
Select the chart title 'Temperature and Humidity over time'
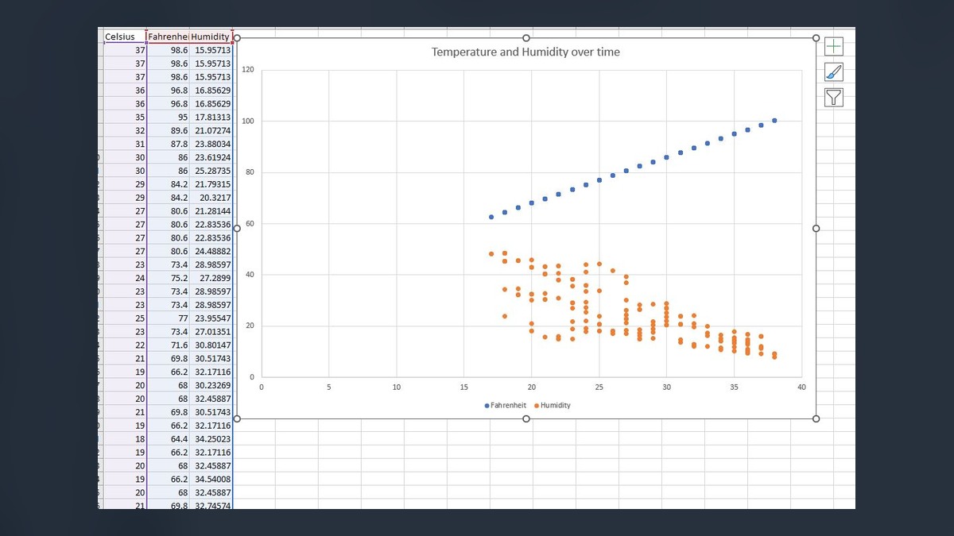[x=525, y=52]
